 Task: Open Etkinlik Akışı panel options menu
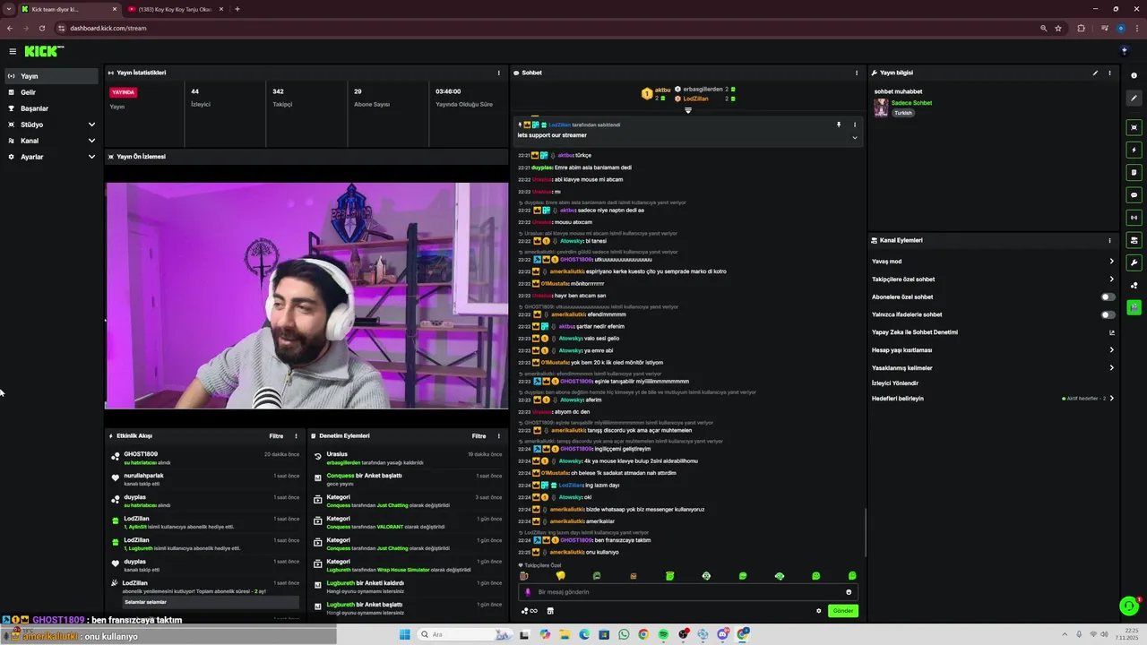click(x=296, y=436)
